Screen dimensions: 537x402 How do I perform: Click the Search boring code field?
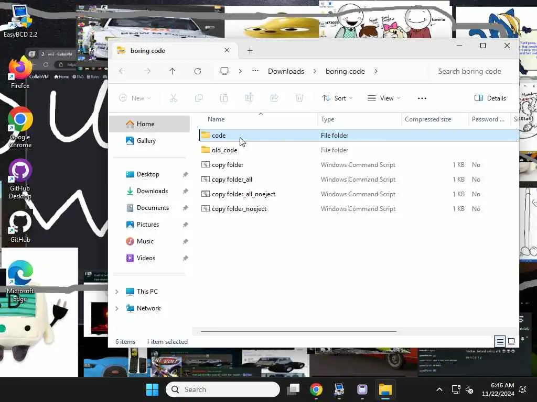[x=472, y=71]
